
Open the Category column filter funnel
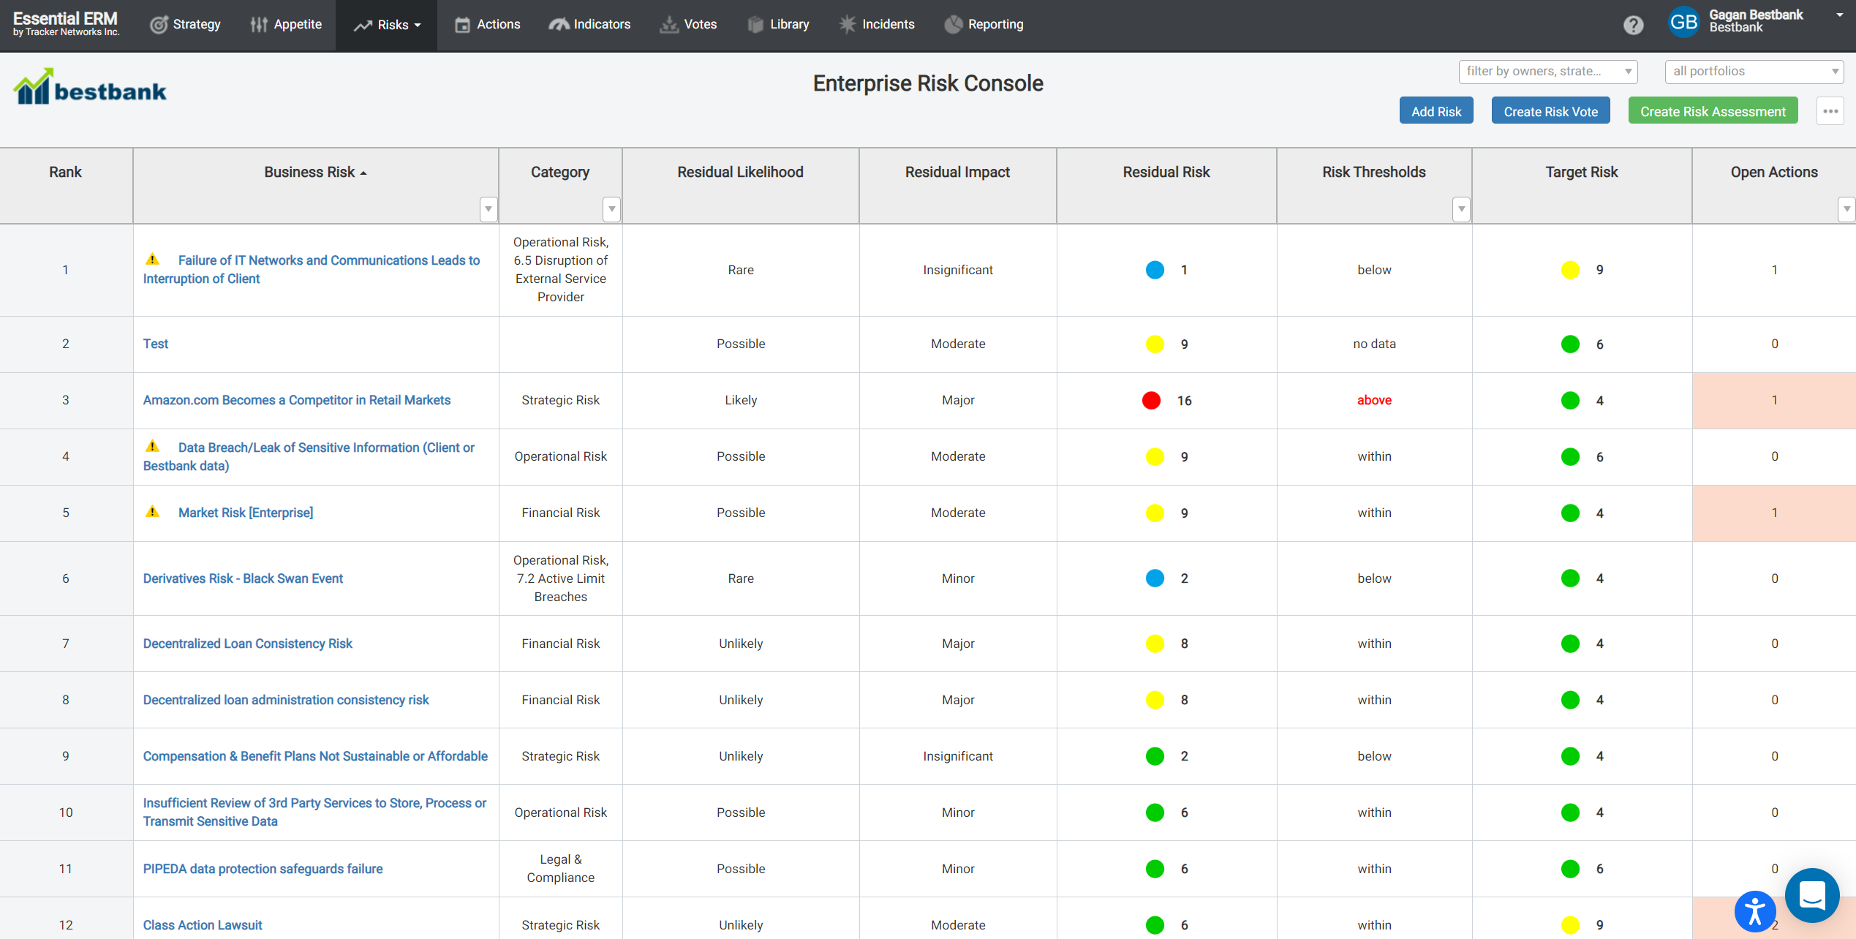pyautogui.click(x=611, y=210)
